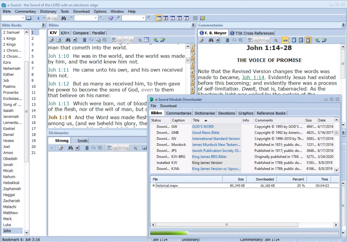The image size is (347, 242).
Task: Open the Good News Bible link
Action: pyautogui.click(x=205, y=133)
